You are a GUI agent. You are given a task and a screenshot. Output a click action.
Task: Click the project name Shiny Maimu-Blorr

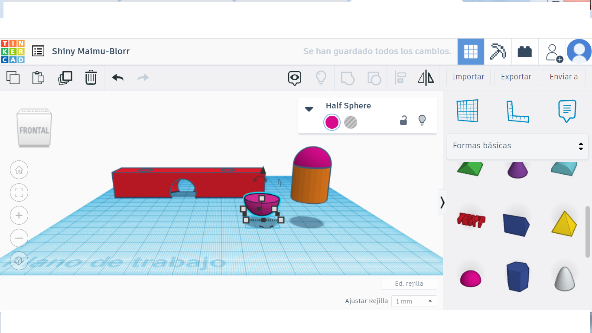pyautogui.click(x=91, y=51)
